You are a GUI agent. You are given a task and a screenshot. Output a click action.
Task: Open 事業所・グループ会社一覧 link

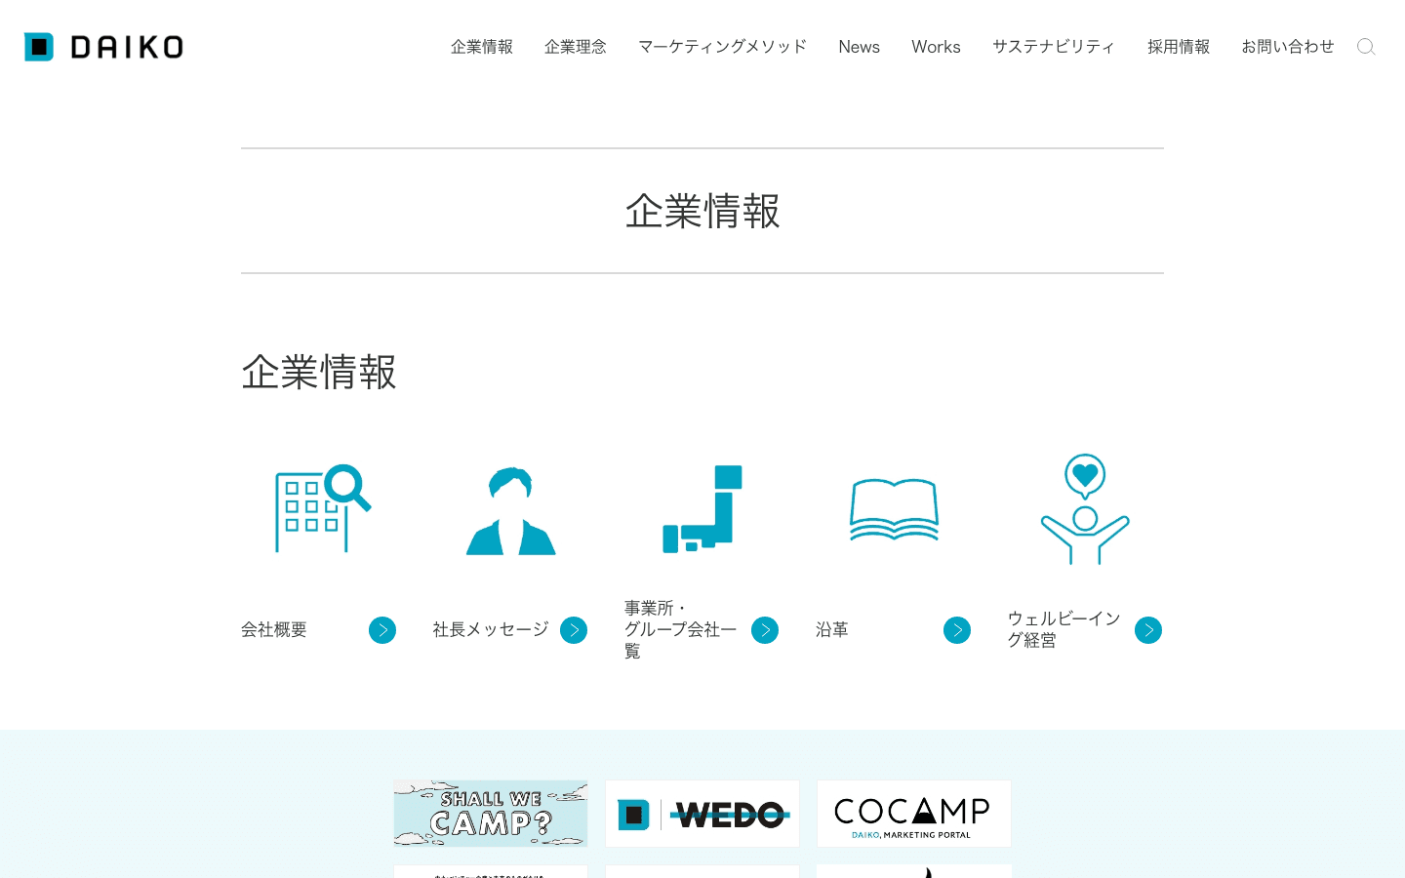pyautogui.click(x=681, y=630)
